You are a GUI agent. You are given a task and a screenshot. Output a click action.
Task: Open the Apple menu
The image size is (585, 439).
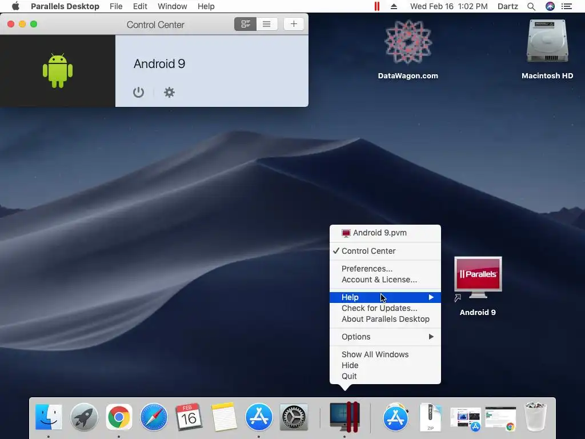click(x=15, y=6)
